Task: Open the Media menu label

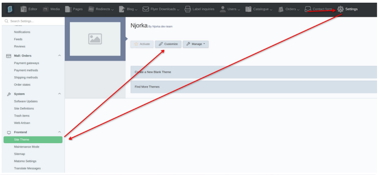Action: (x=55, y=9)
